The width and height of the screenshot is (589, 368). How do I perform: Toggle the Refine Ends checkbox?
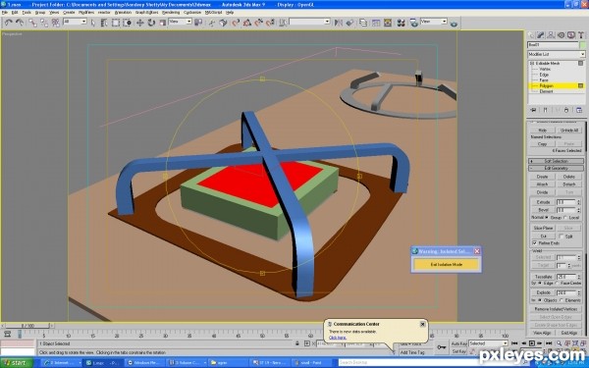(535, 243)
